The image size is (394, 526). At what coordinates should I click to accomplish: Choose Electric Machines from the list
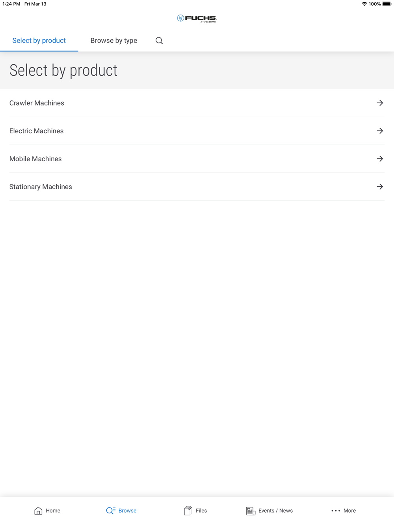click(x=36, y=131)
